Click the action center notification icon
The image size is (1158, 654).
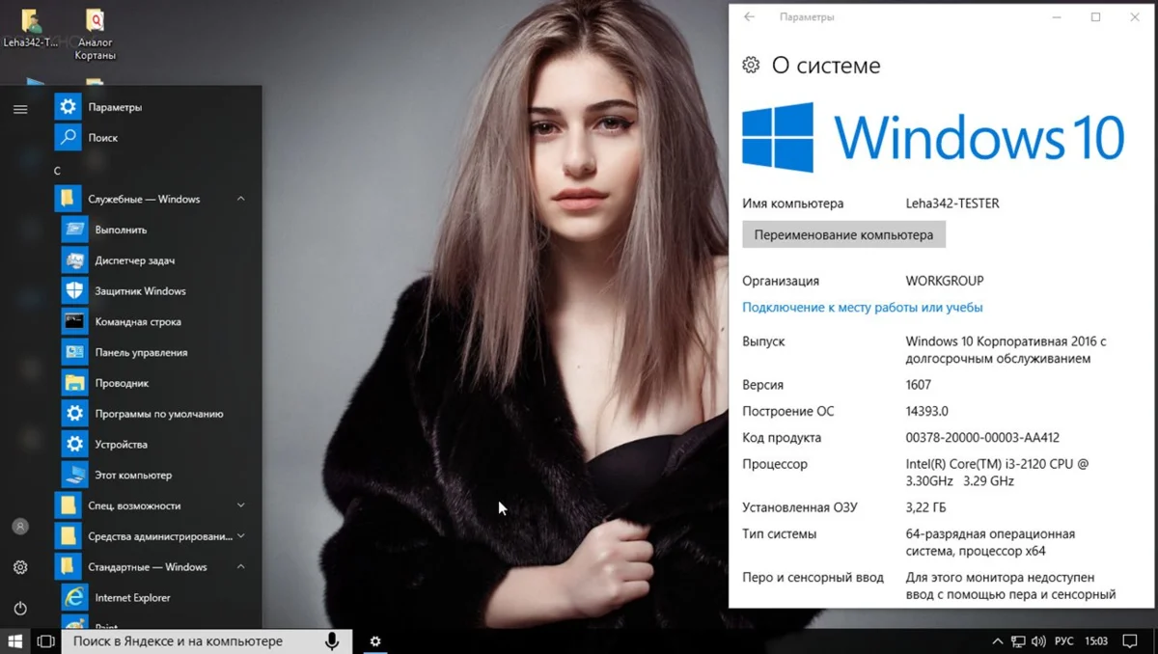(x=1131, y=641)
